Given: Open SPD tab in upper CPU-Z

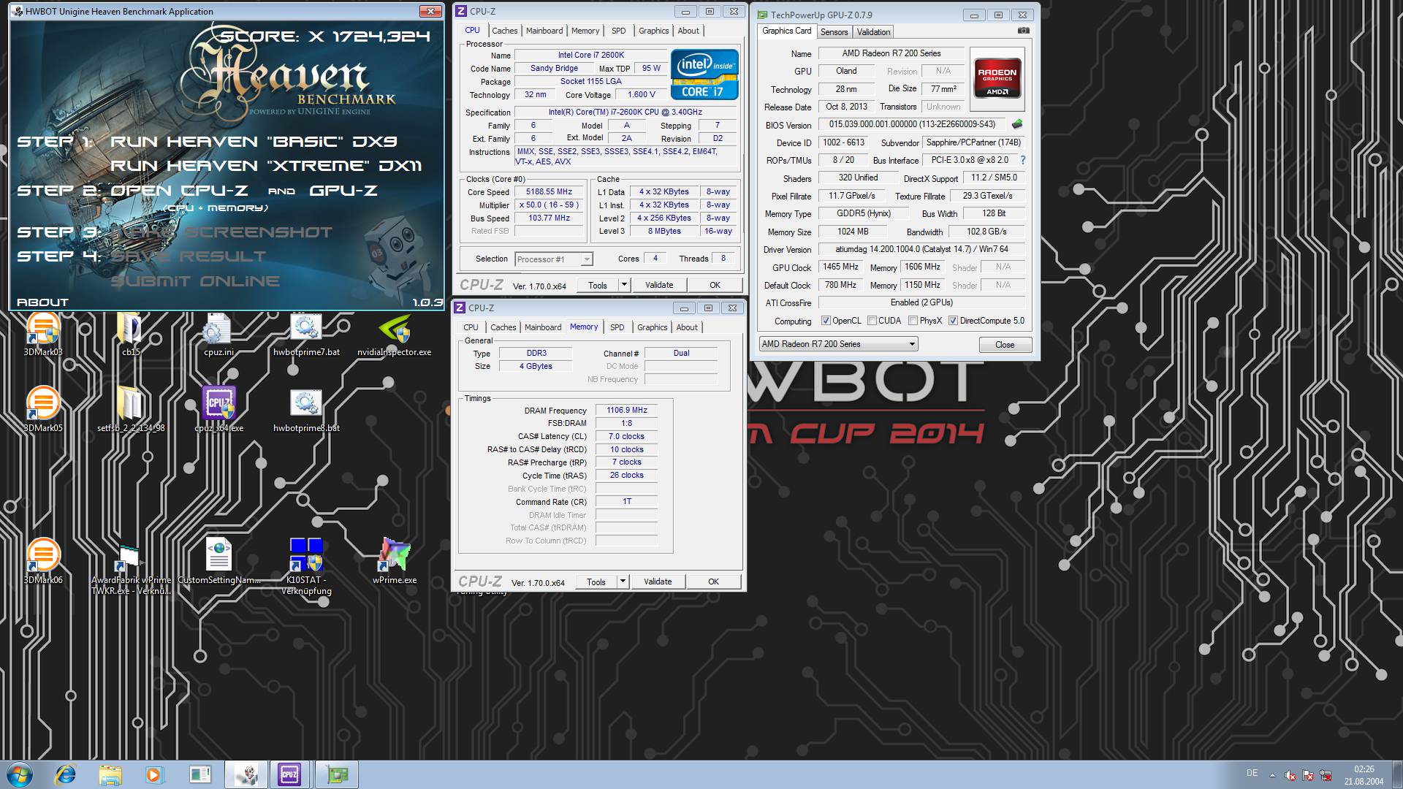Looking at the screenshot, I should click(618, 31).
